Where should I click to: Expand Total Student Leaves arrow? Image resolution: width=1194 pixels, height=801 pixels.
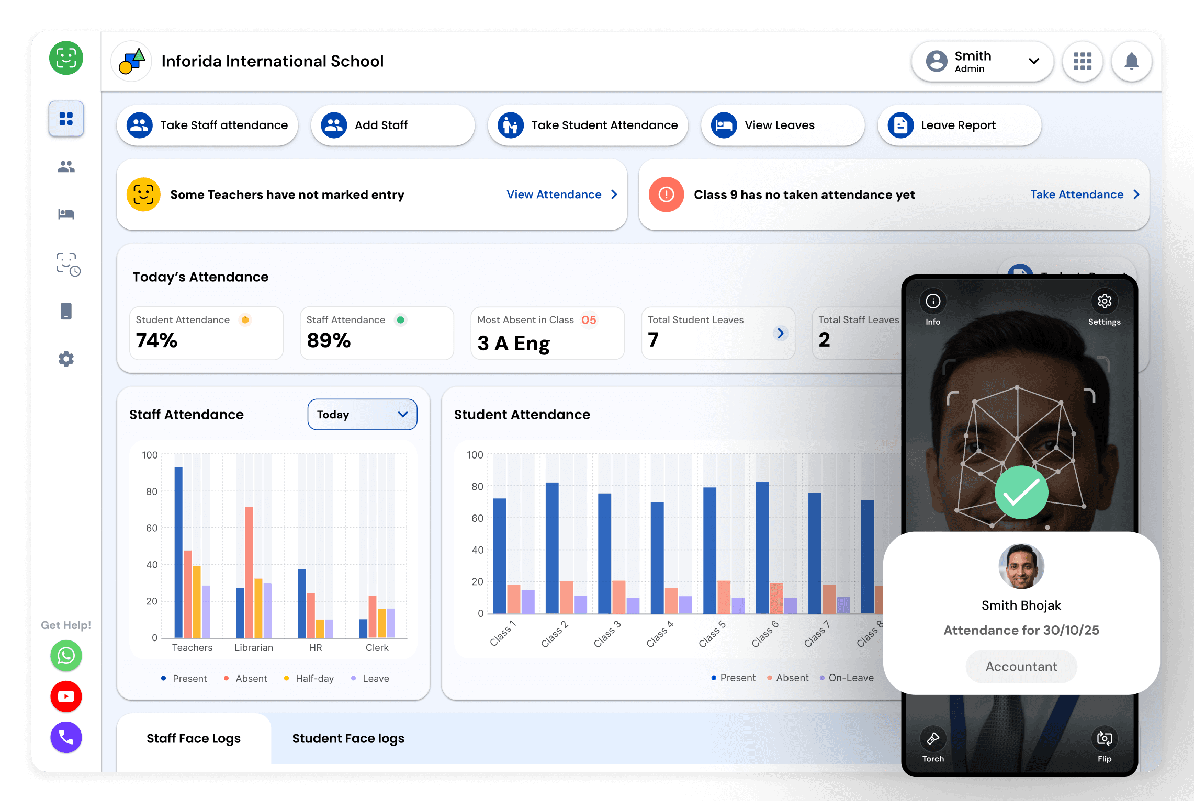click(780, 333)
